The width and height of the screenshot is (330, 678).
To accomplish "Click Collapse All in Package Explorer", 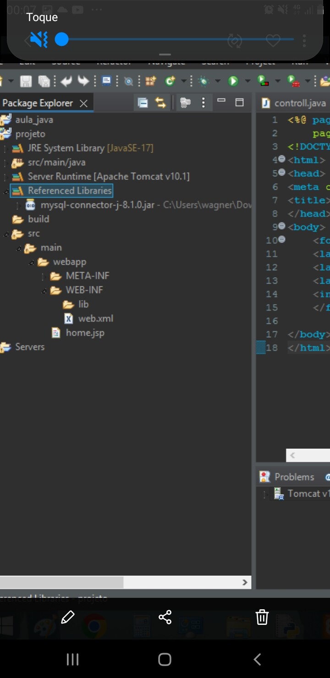I will [x=143, y=103].
